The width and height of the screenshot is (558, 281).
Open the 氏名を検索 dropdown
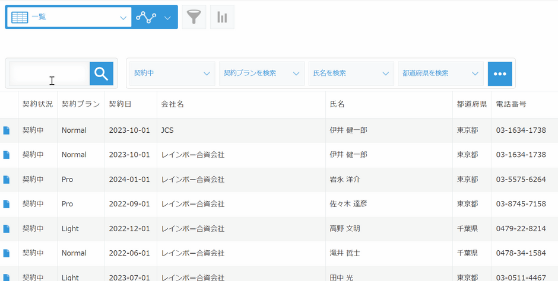click(x=351, y=74)
